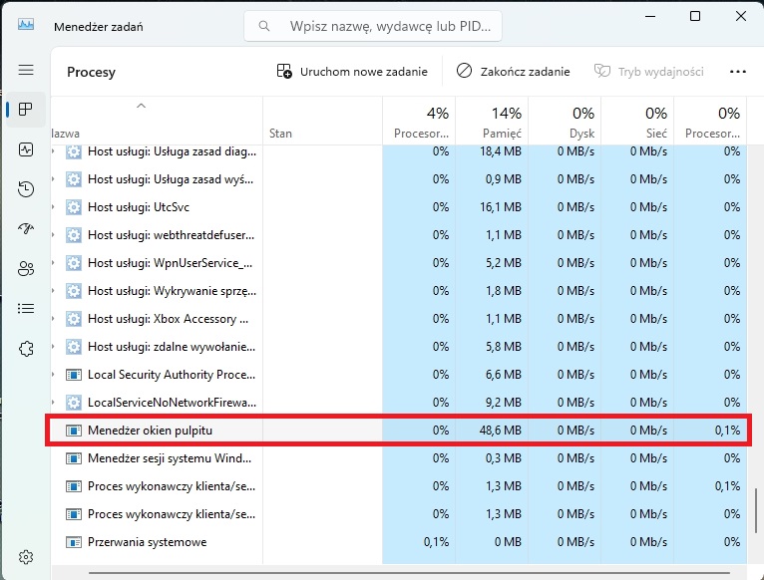Expand Host usługi: Usługa zasad diag... row
The height and width of the screenshot is (580, 764).
point(53,151)
